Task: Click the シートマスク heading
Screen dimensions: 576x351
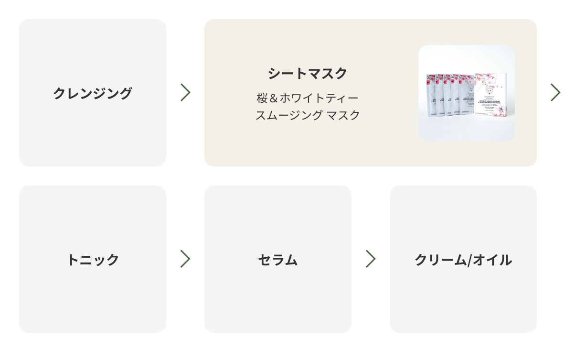Action: coord(308,74)
